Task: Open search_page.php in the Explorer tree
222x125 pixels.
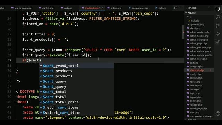Action: [199, 109]
